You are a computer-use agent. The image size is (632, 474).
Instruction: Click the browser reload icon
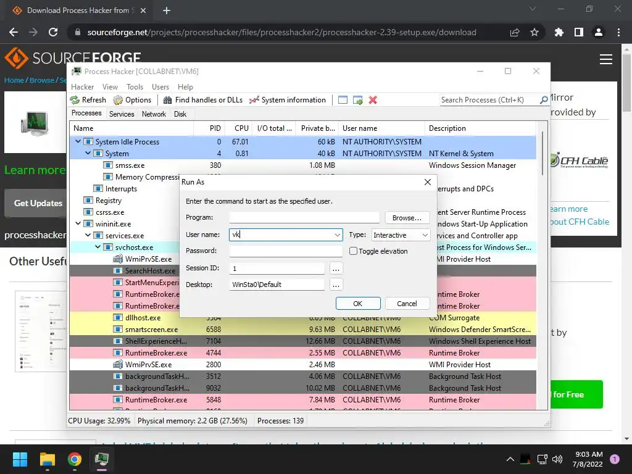pyautogui.click(x=53, y=32)
